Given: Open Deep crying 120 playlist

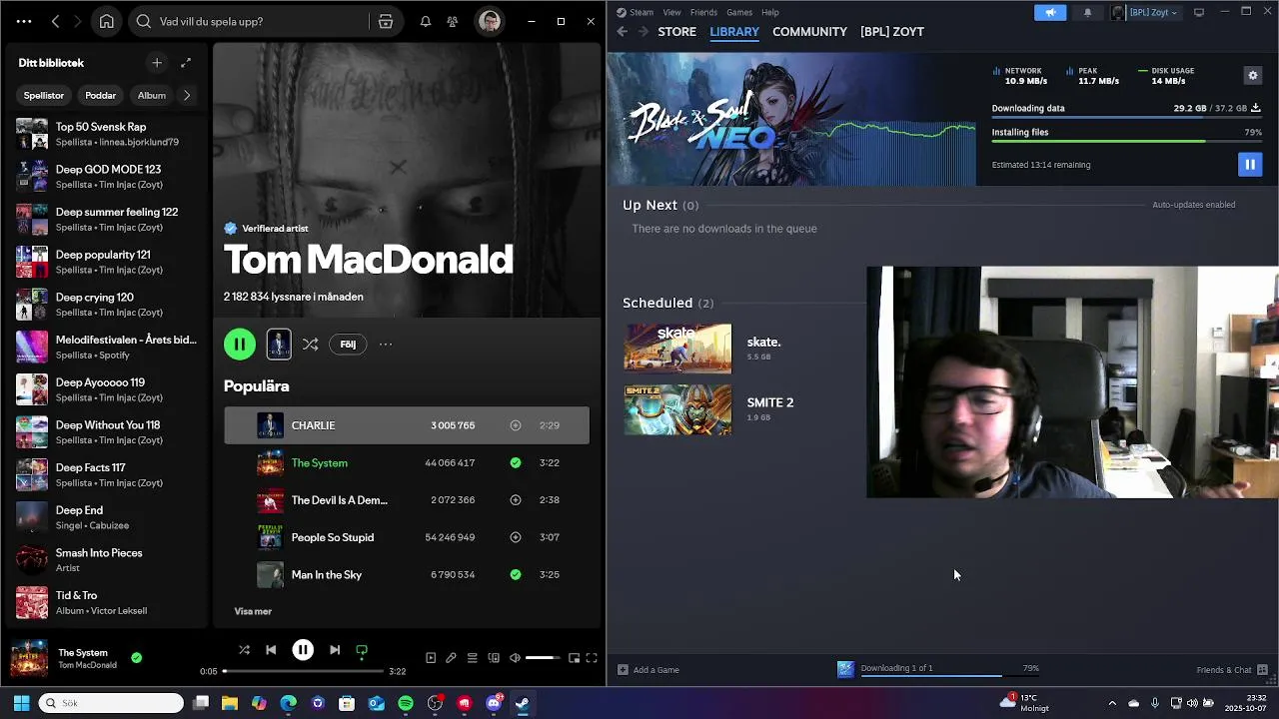Looking at the screenshot, I should (108, 305).
